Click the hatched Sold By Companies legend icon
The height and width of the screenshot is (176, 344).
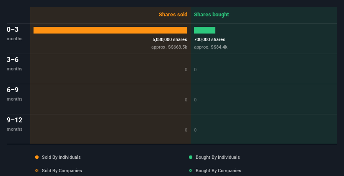[37, 171]
